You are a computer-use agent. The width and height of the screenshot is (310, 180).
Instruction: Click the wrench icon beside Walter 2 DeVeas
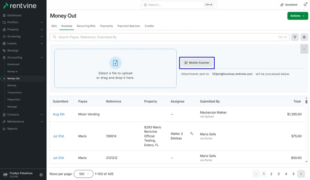192,134
